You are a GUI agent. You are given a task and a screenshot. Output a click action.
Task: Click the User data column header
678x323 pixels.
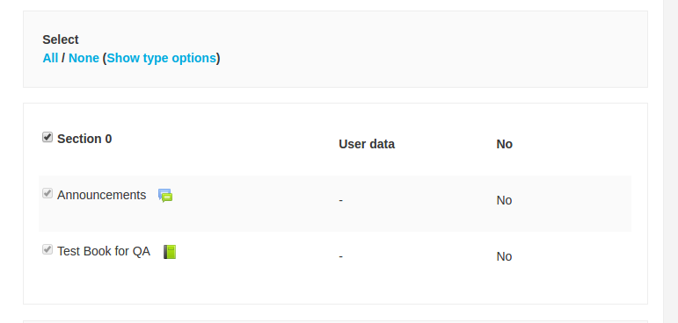pos(367,144)
